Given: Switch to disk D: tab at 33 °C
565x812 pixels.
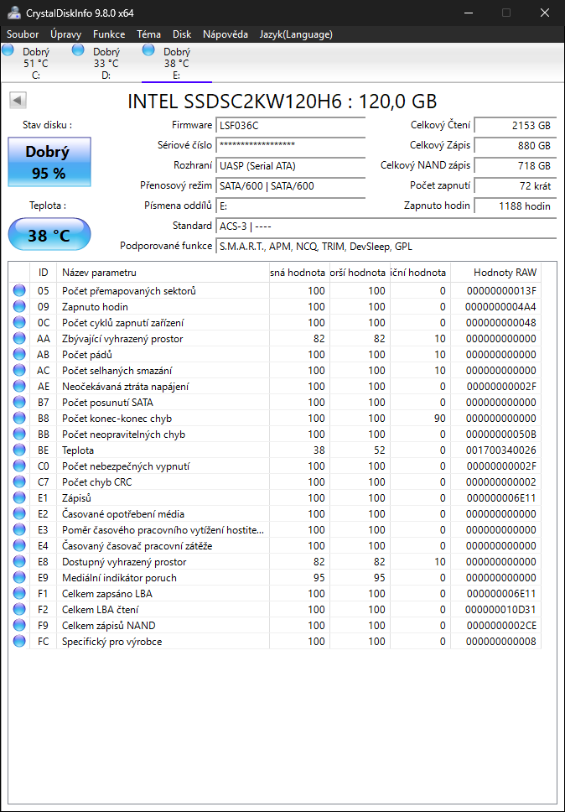Looking at the screenshot, I should (x=106, y=63).
